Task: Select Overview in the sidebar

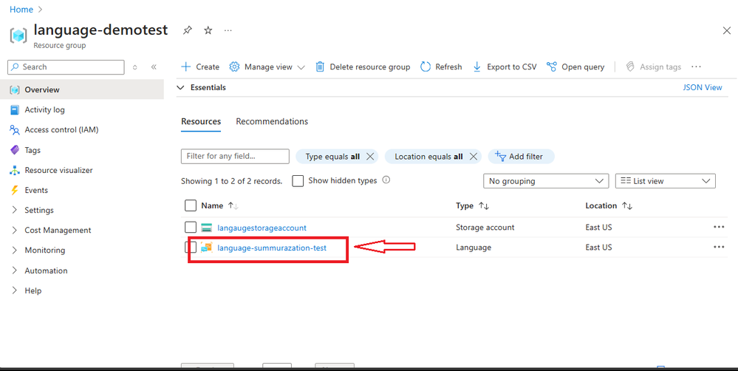Action: [82, 89]
